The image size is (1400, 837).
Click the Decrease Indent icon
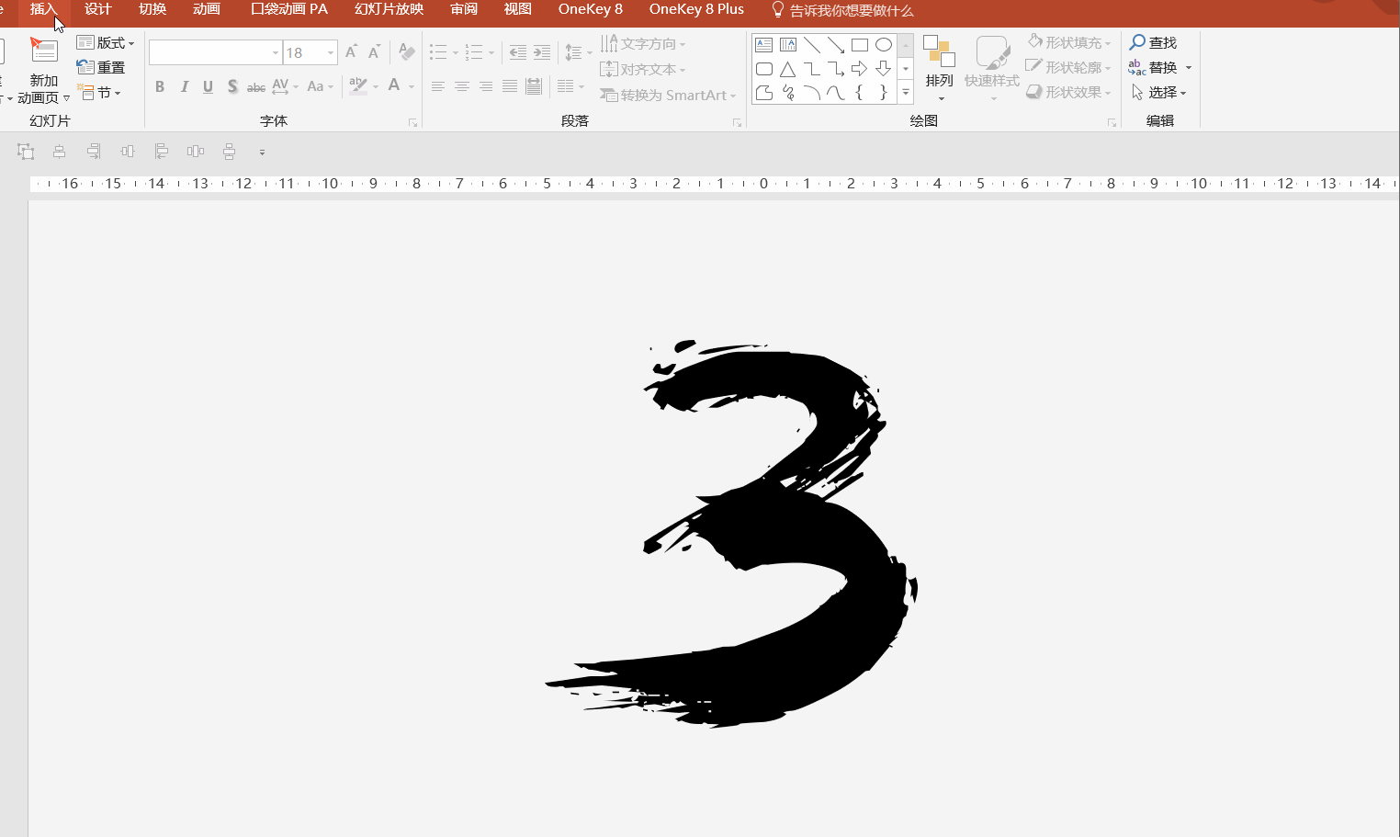[x=518, y=52]
